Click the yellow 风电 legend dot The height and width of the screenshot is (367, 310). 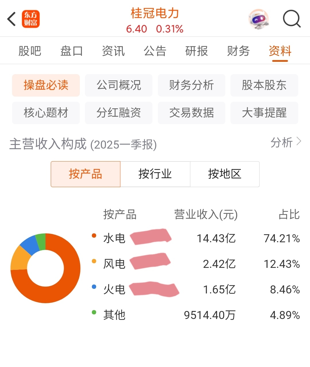(x=94, y=261)
